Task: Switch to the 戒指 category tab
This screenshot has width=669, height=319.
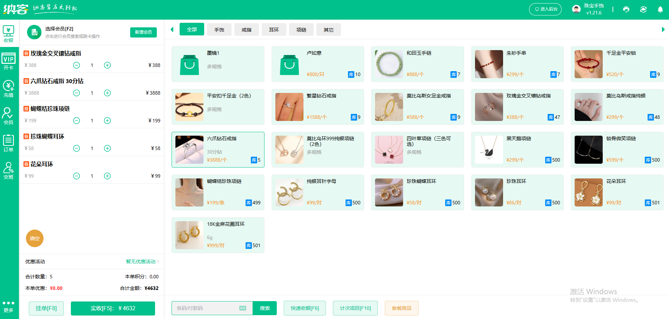Action: pyautogui.click(x=247, y=30)
